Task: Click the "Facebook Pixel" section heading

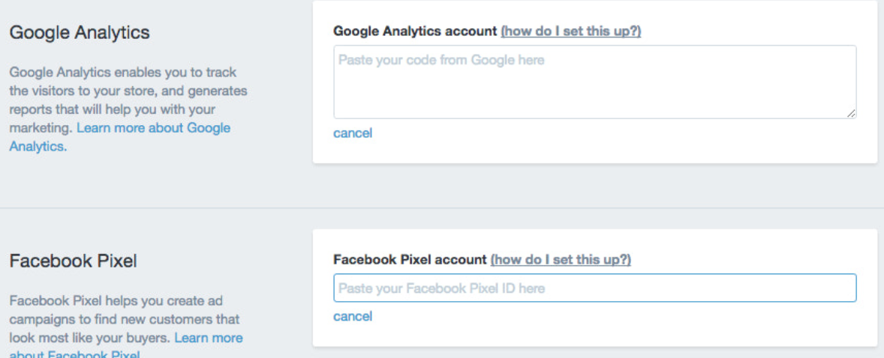Action: [x=73, y=261]
